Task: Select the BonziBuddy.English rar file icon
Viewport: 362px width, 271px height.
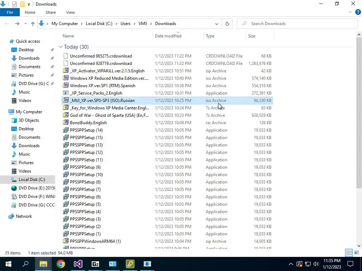Action: 66,122
